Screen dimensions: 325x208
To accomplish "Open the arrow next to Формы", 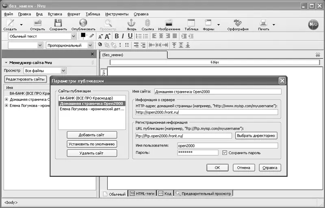I will [x=219, y=25].
